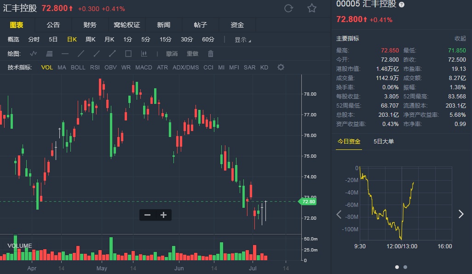Click the help icon next to 汇丰控股
Screen dimensions: 472x274
point(402,5)
